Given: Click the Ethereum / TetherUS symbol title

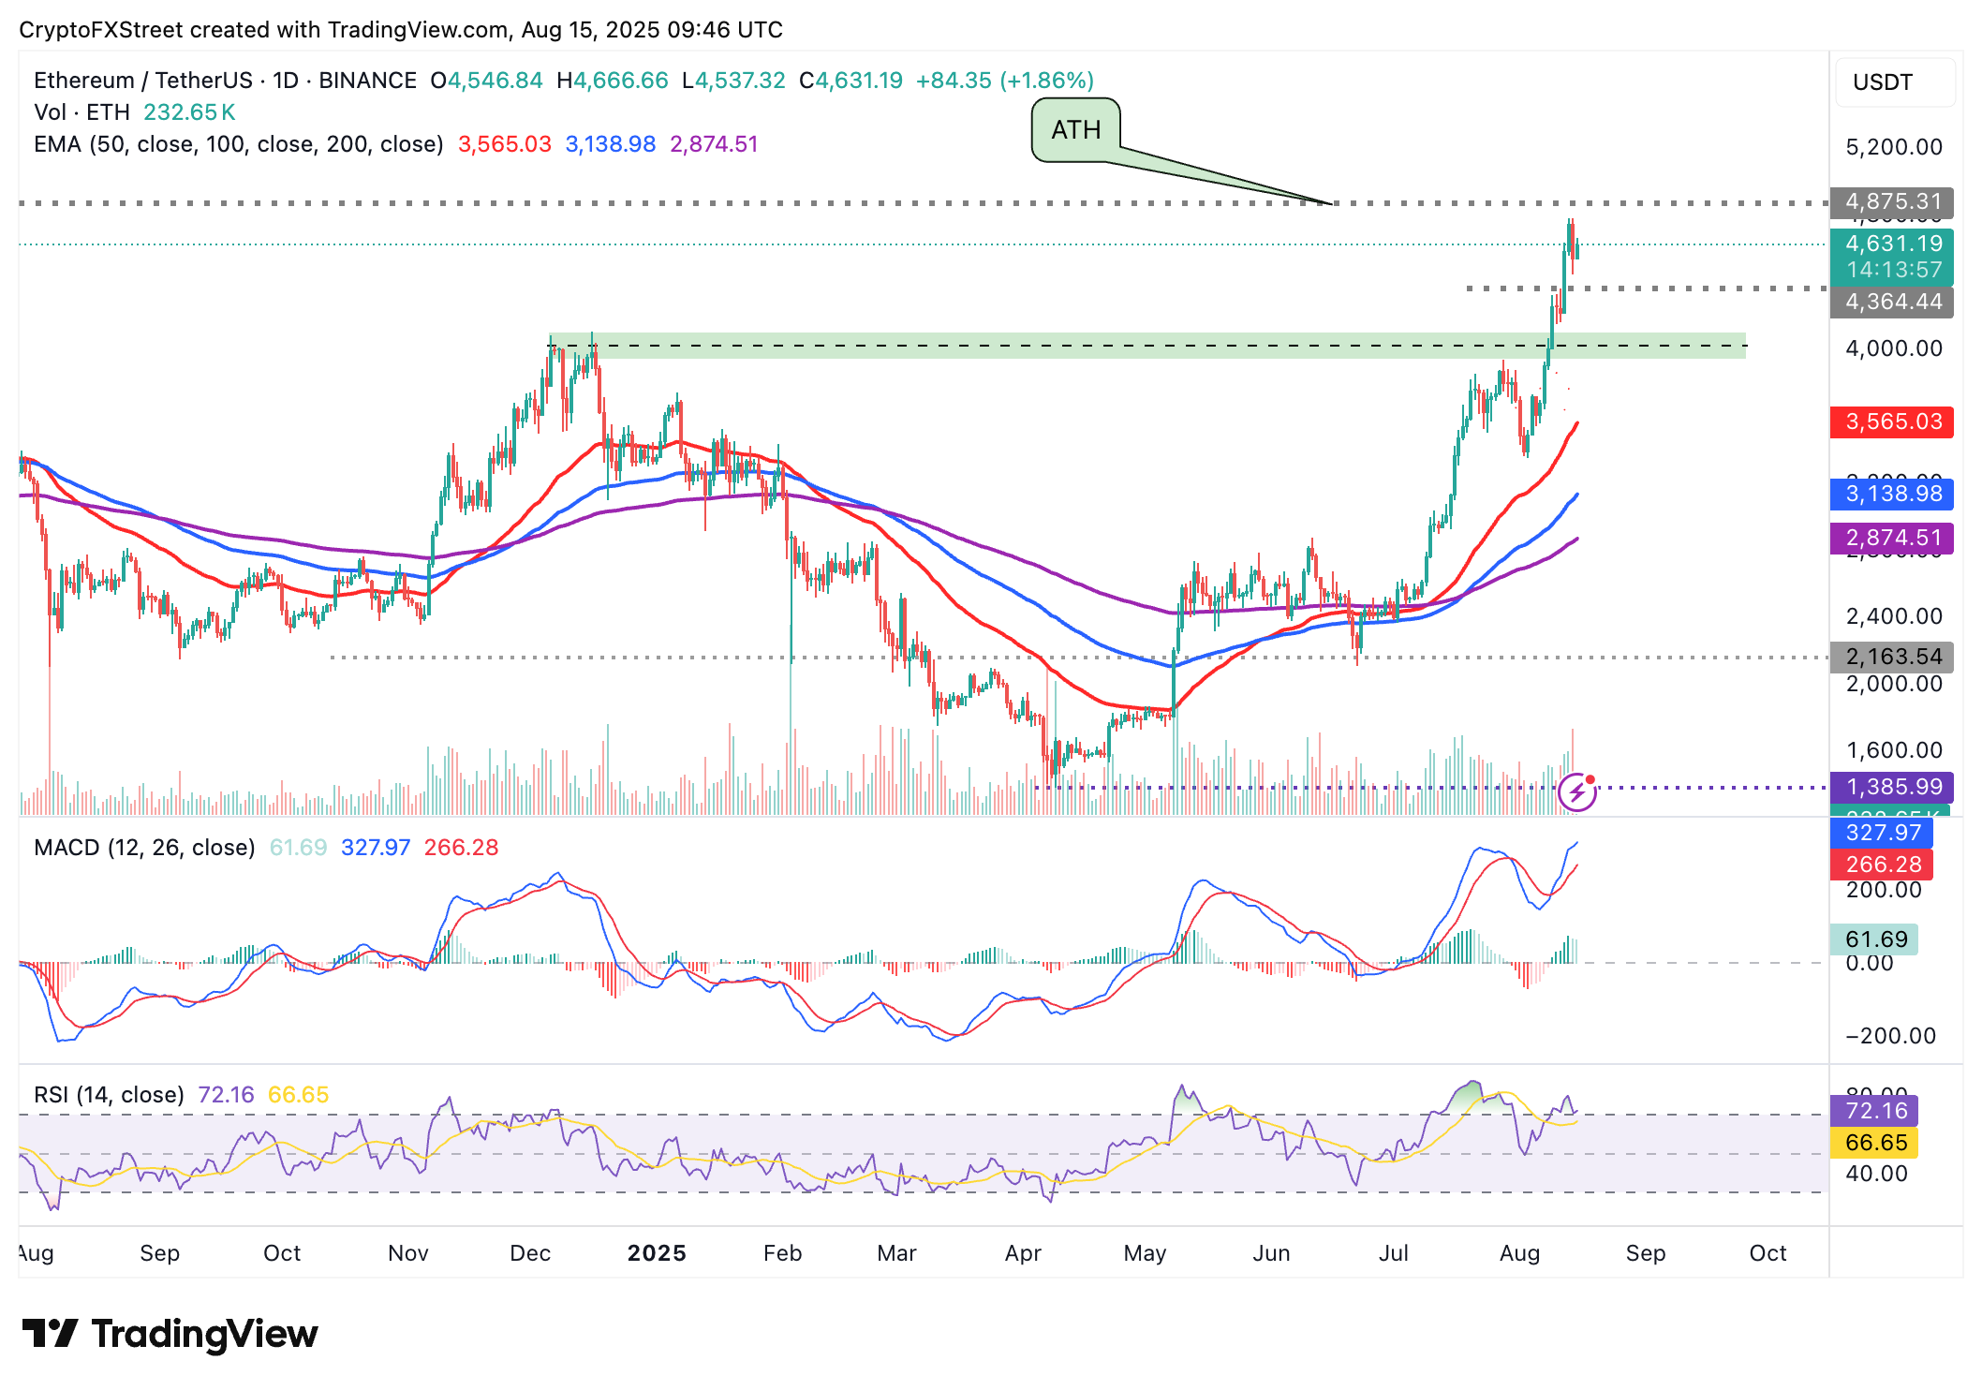Looking at the screenshot, I should 142,81.
